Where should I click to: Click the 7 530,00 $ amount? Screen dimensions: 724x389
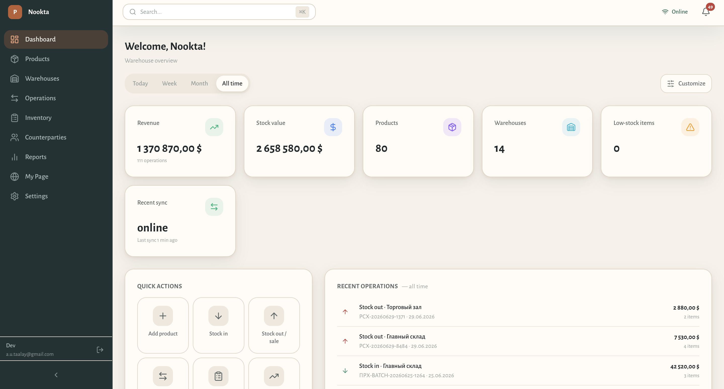[686, 337]
